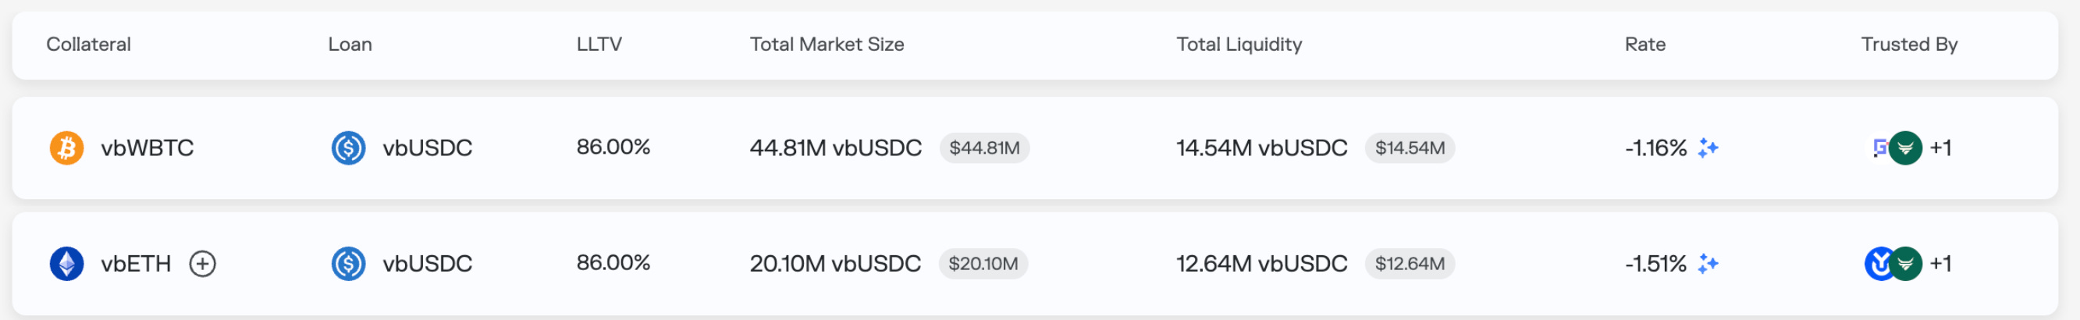
Task: Click sparkle icon beside -1.51% rate
Action: pos(1707,264)
